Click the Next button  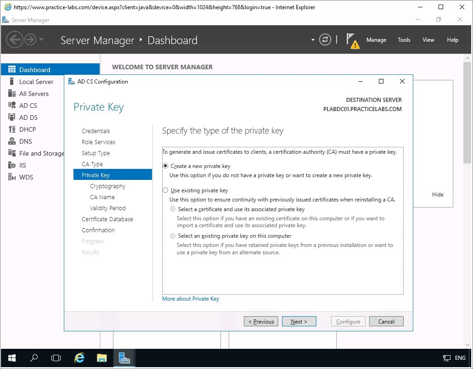pyautogui.click(x=299, y=321)
